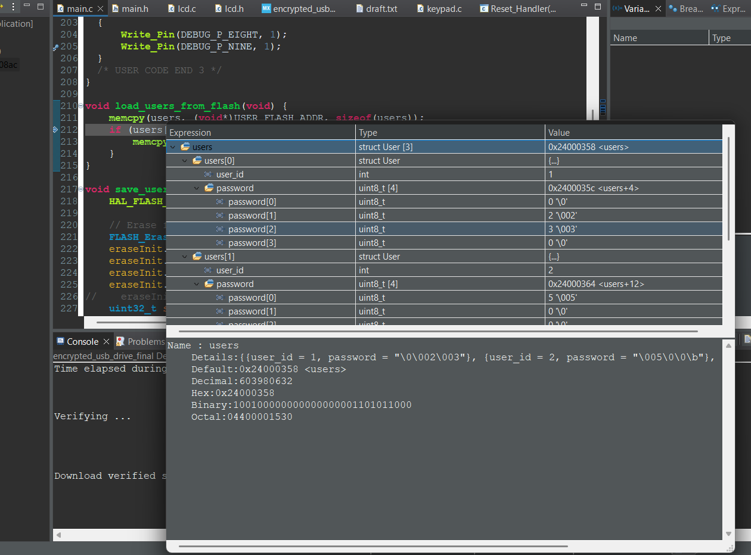Open the lcd.c editor tab
The image size is (751, 555).
point(187,9)
